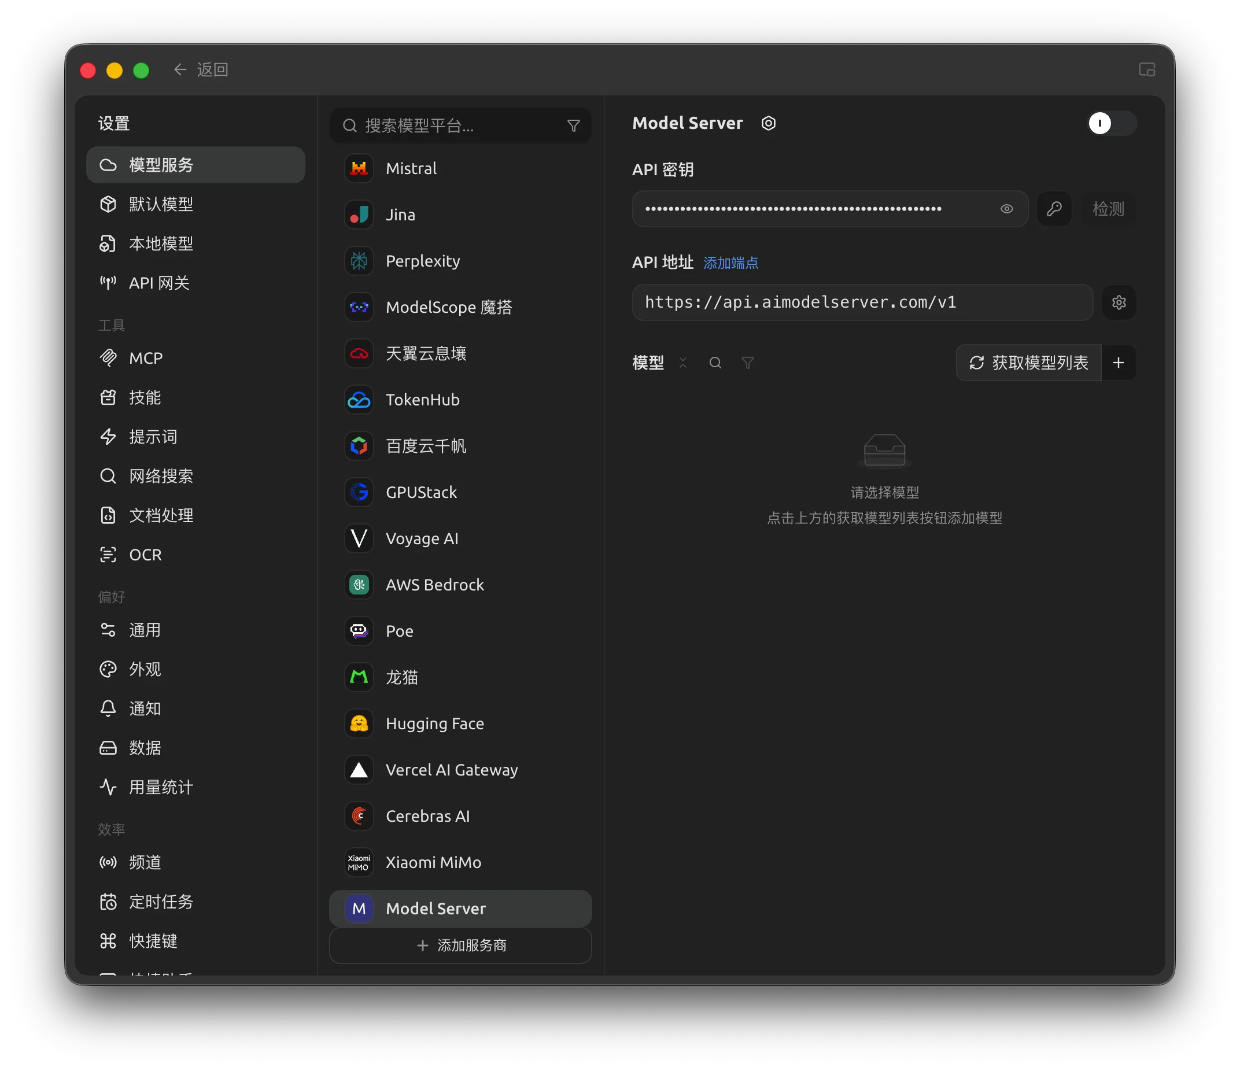
Task: Open 天翼云息壤 provider
Action: (x=460, y=353)
